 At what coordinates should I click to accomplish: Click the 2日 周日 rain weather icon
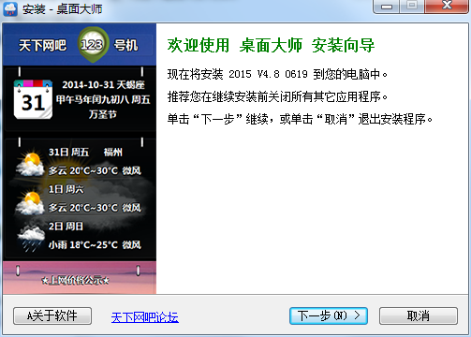[31, 239]
